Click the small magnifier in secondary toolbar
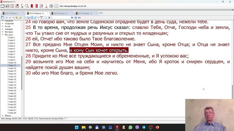 pos(46,17)
